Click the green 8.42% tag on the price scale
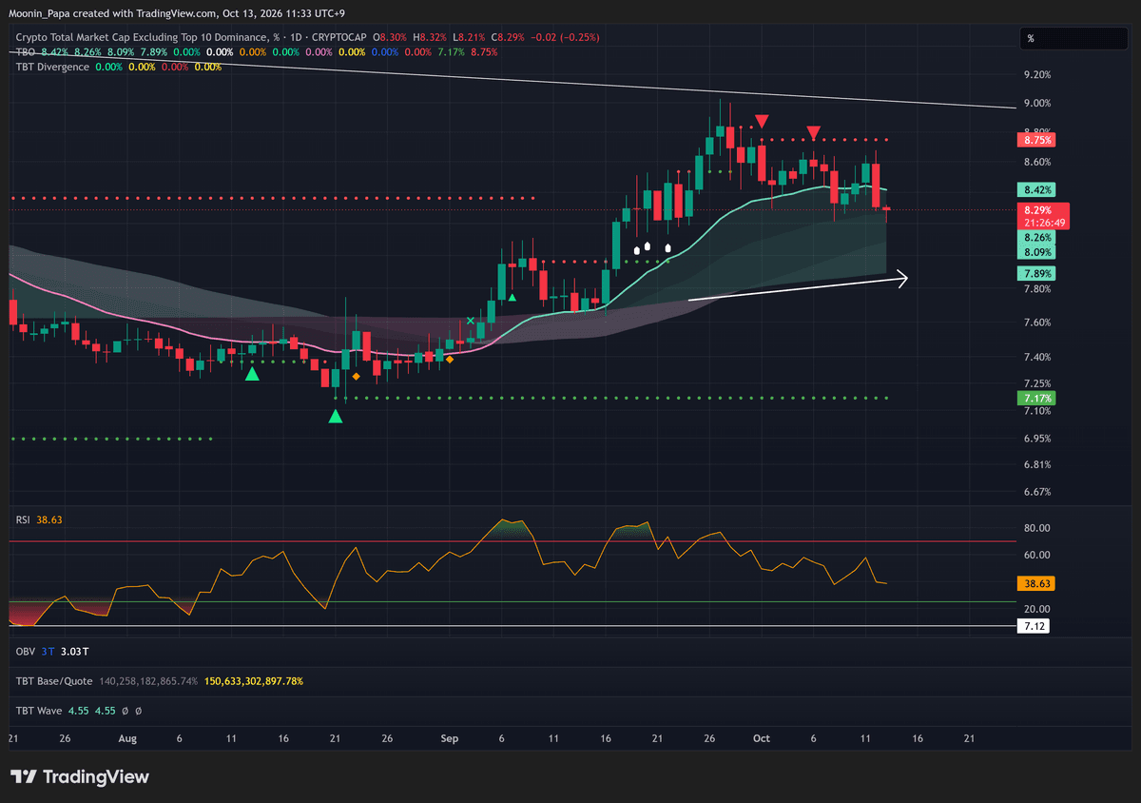The height and width of the screenshot is (803, 1141). 1037,190
